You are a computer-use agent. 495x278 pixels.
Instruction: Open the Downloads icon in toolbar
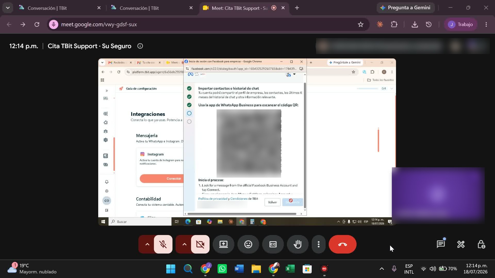pos(415,24)
